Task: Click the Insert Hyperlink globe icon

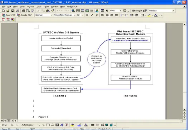Action: click(x=73, y=11)
